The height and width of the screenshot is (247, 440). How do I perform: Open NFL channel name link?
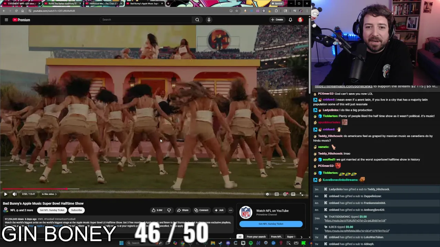coord(13,210)
